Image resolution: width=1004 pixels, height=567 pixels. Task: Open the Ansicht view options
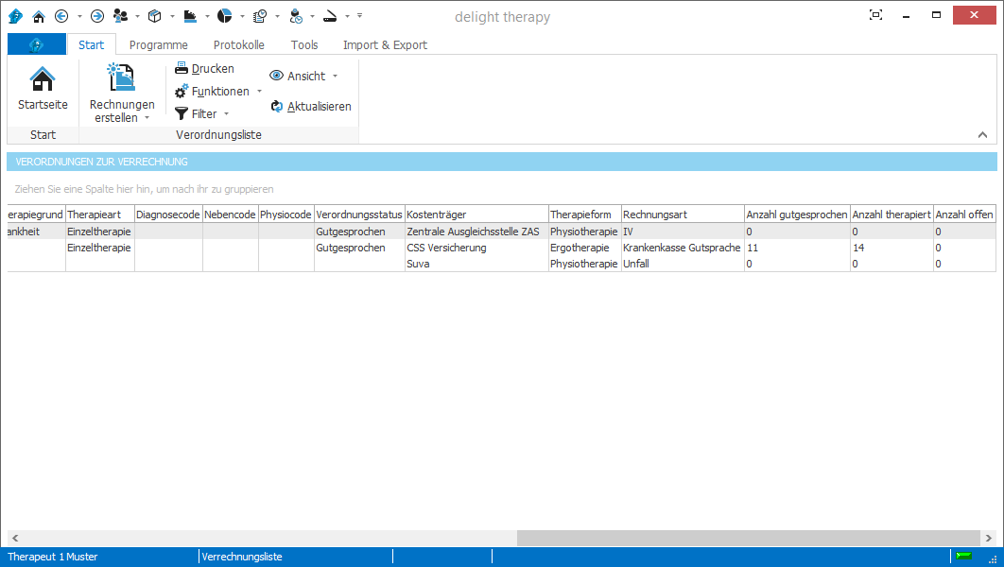(304, 77)
